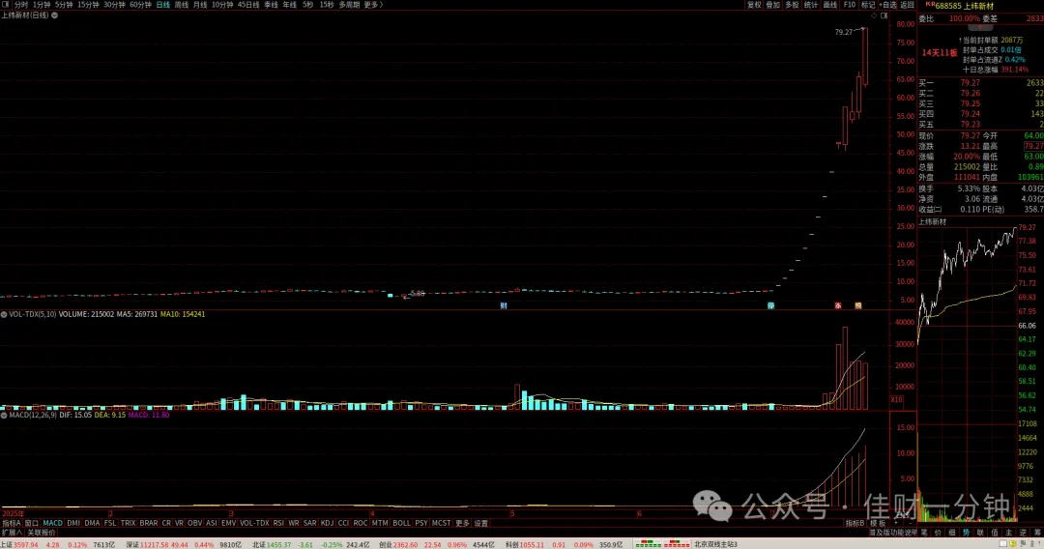The image size is (1044, 549).
Task: Select the 年线 yearly period
Action: [290, 5]
